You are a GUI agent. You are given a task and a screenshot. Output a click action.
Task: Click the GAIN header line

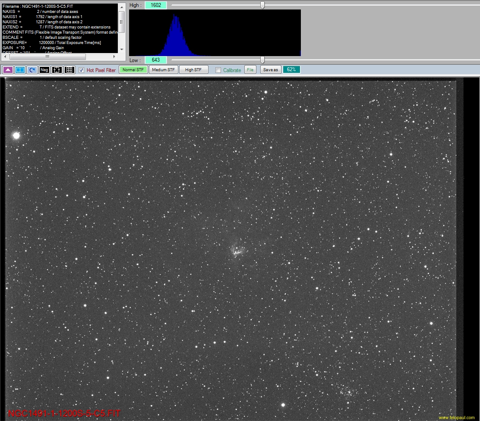tap(33, 48)
